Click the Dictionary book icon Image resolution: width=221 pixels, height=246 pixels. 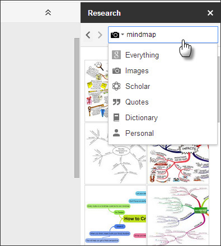[116, 117]
